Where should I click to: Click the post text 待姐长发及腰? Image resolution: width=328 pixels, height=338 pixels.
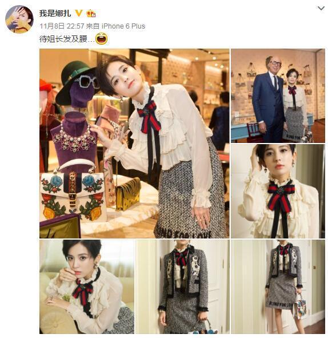click(64, 39)
